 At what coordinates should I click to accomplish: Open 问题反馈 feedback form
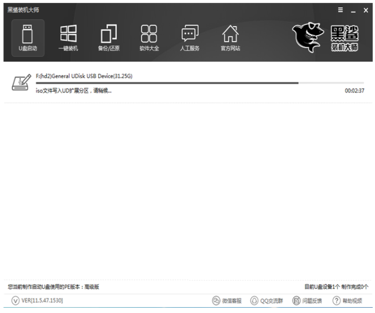click(307, 301)
